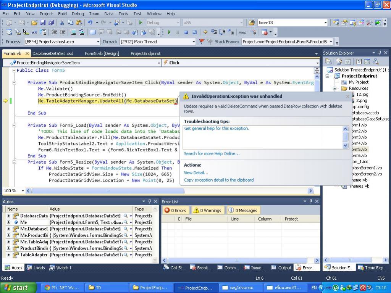Toggle the 0 Warnings filter button
The image size is (391, 293).
207,210
